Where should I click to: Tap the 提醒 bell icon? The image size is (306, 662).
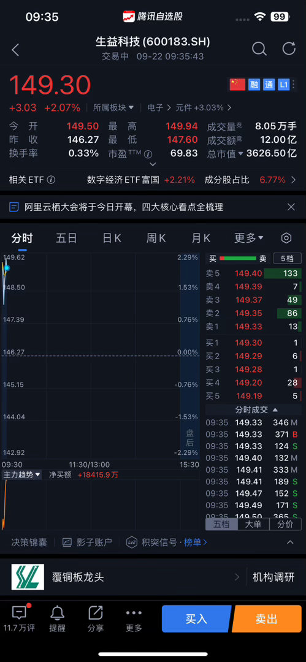(57, 612)
